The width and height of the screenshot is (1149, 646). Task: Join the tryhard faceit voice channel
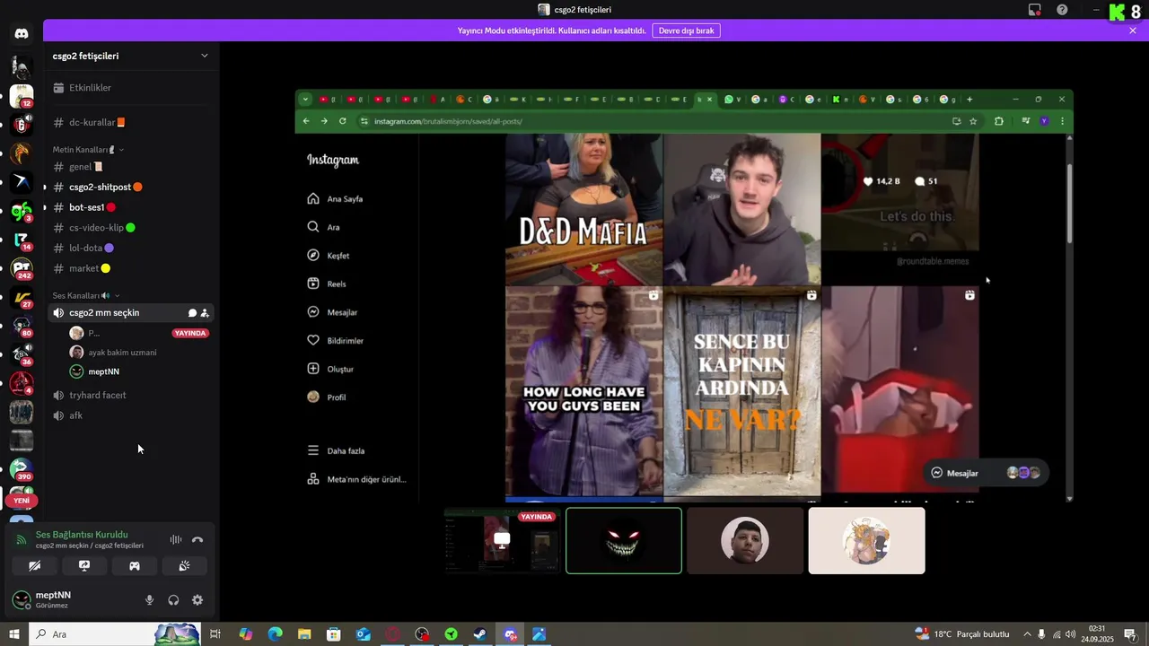[x=131, y=395]
